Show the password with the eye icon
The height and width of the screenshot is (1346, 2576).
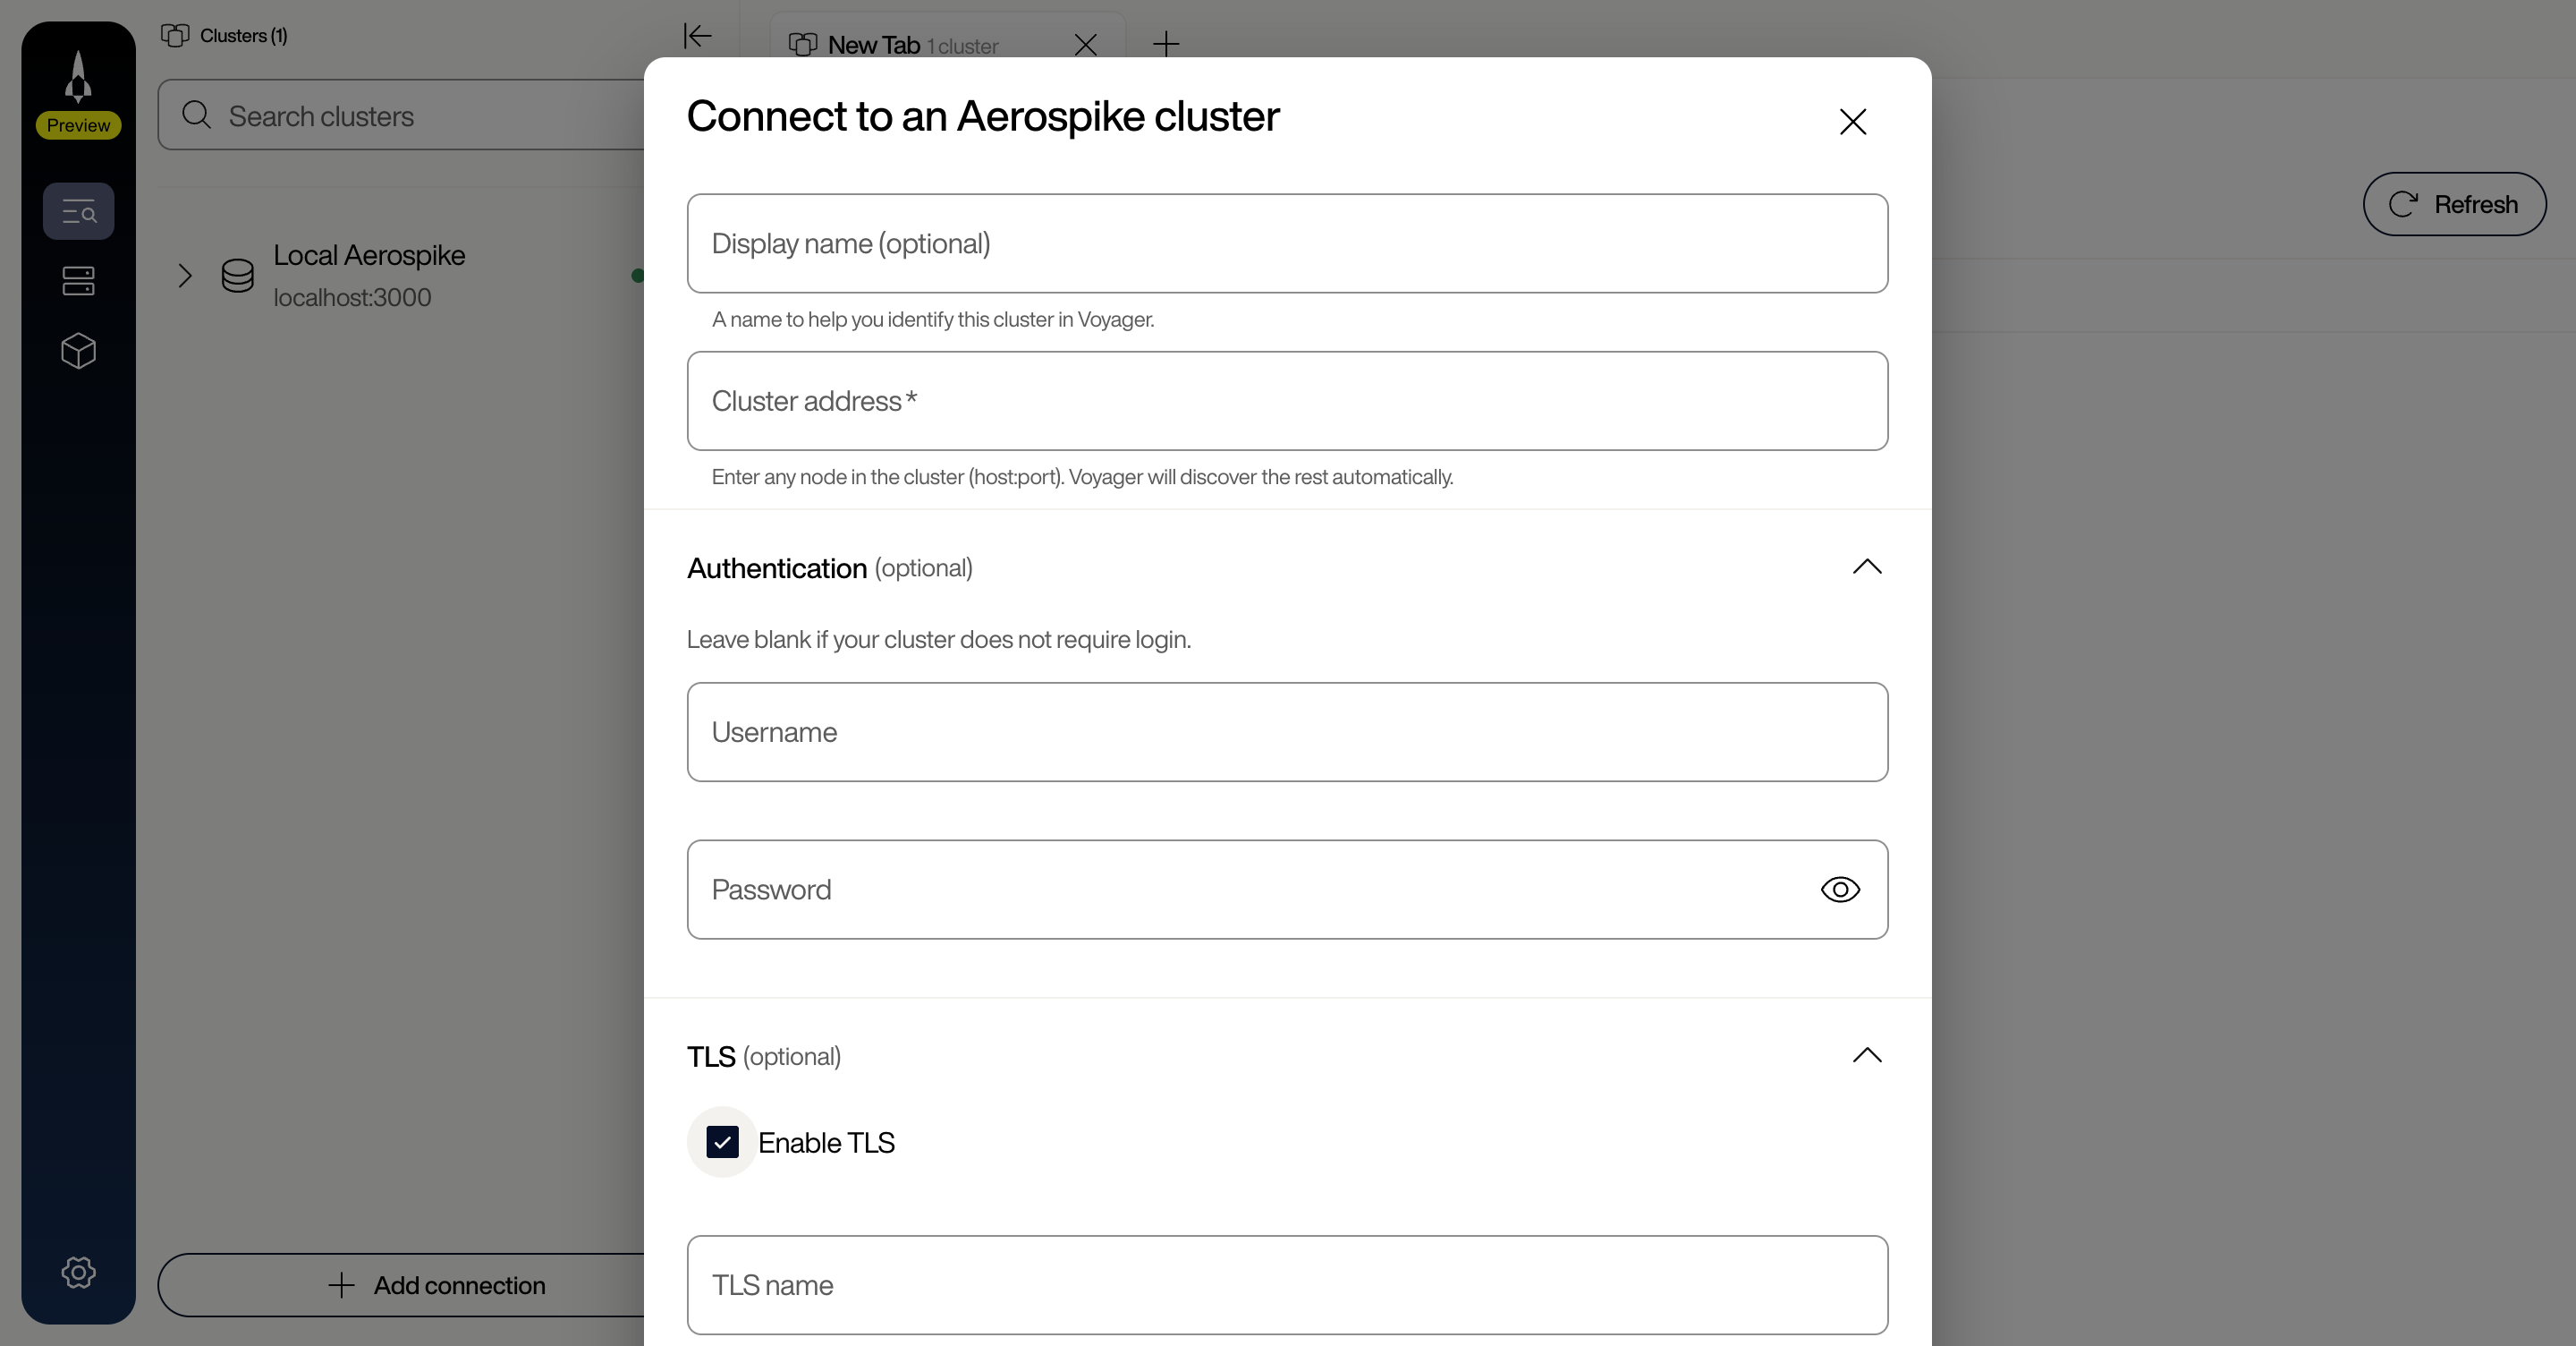tap(1840, 889)
